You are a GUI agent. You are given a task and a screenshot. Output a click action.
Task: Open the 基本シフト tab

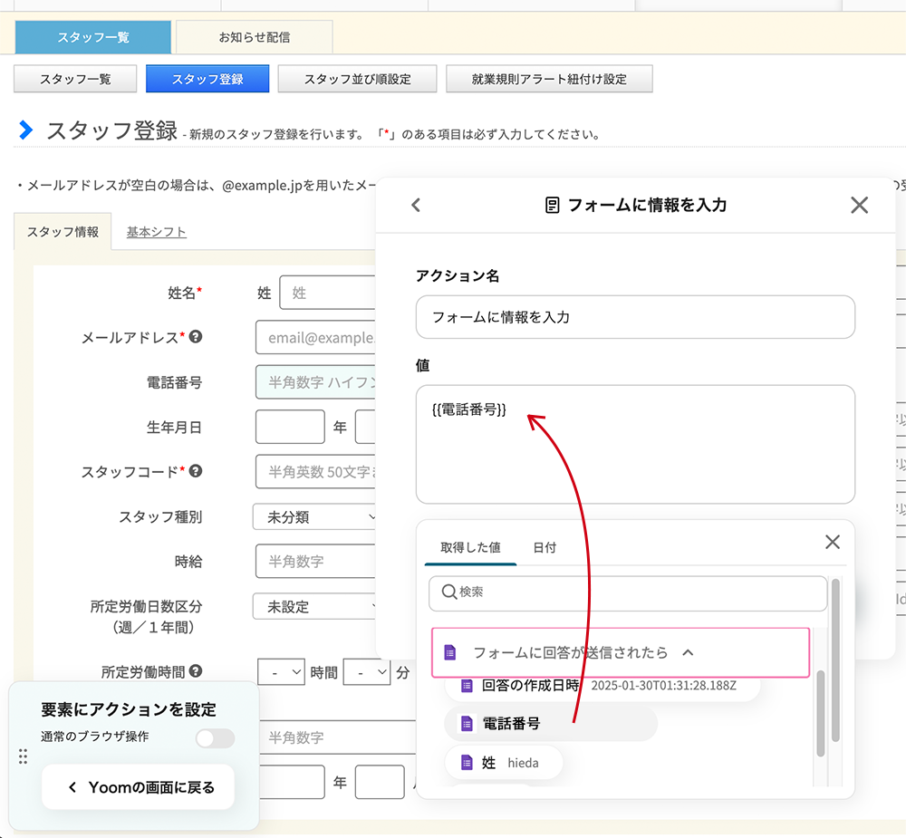coord(156,232)
